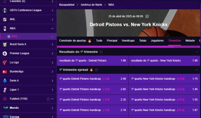Switch to the Handicaps tab
This screenshot has width=201, height=118.
pyautogui.click(x=128, y=41)
